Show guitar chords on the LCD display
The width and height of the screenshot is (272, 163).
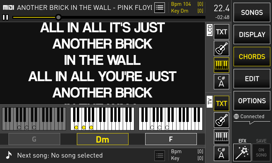tap(221, 49)
